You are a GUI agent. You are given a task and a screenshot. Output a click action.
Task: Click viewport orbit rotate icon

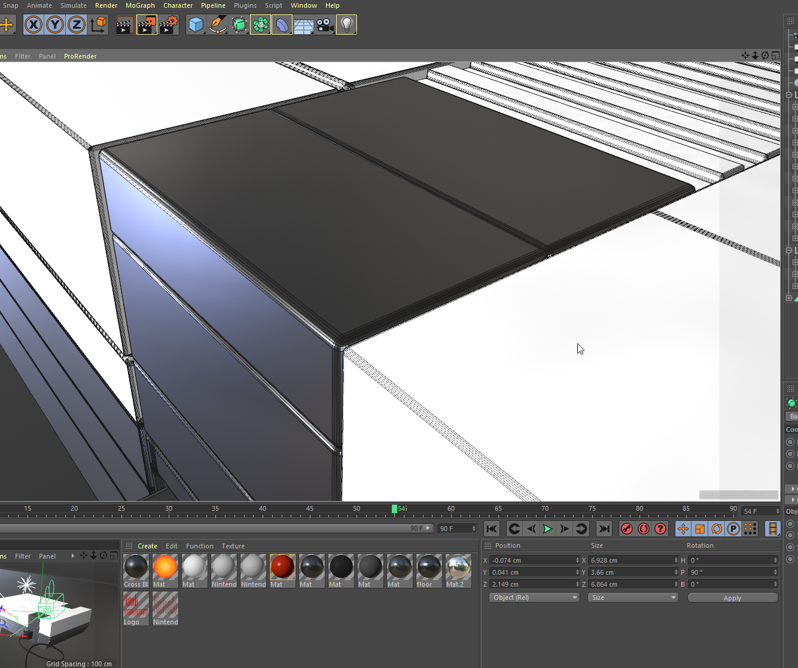click(x=765, y=56)
